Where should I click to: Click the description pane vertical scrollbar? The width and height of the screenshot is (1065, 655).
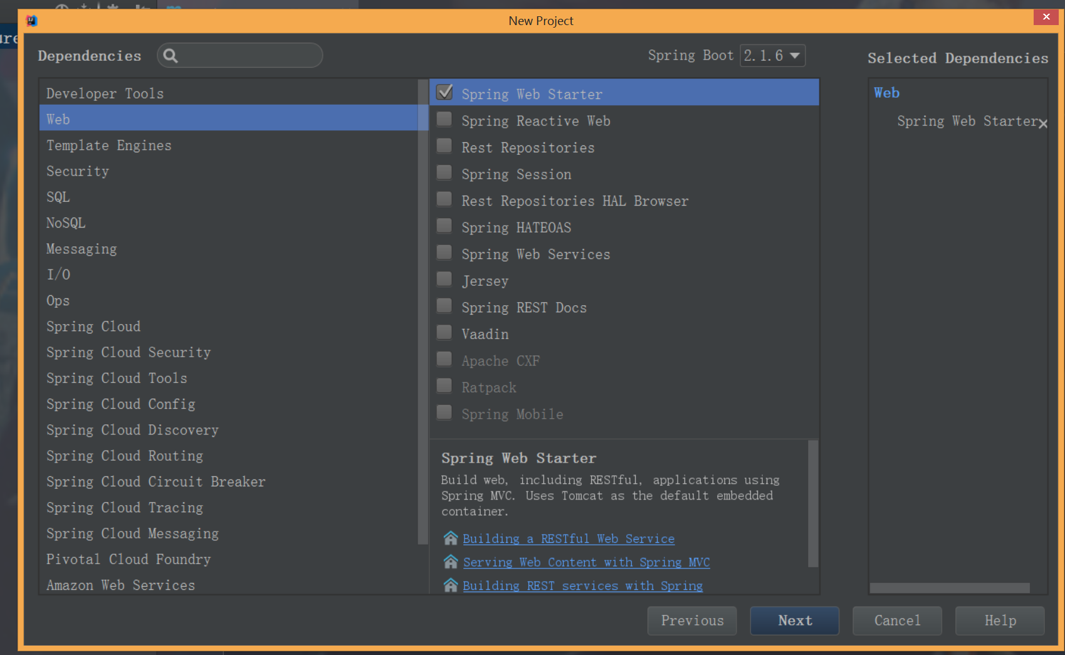pyautogui.click(x=813, y=503)
